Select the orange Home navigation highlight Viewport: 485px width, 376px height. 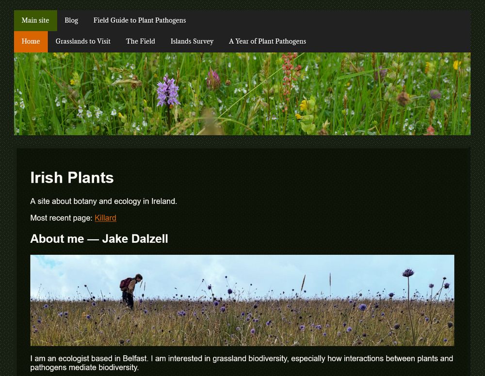pos(31,41)
